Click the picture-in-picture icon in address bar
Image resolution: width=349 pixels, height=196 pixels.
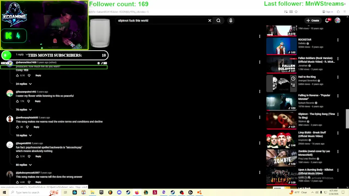pyautogui.click(x=286, y=12)
